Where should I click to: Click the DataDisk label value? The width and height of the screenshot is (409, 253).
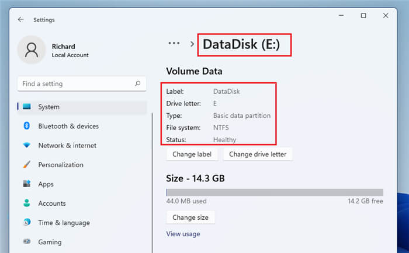tap(227, 92)
